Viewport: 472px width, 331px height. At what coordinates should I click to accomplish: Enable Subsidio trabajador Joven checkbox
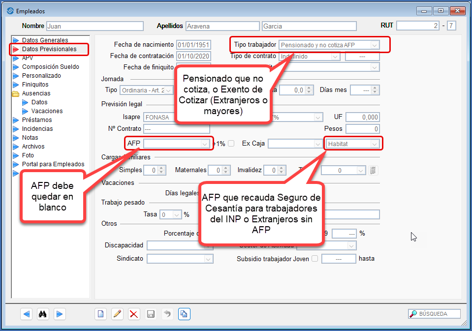(x=315, y=259)
